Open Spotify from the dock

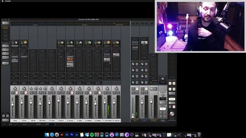(92, 135)
